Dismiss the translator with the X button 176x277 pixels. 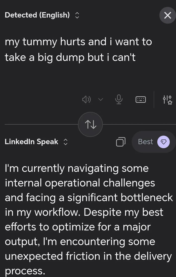167,15
